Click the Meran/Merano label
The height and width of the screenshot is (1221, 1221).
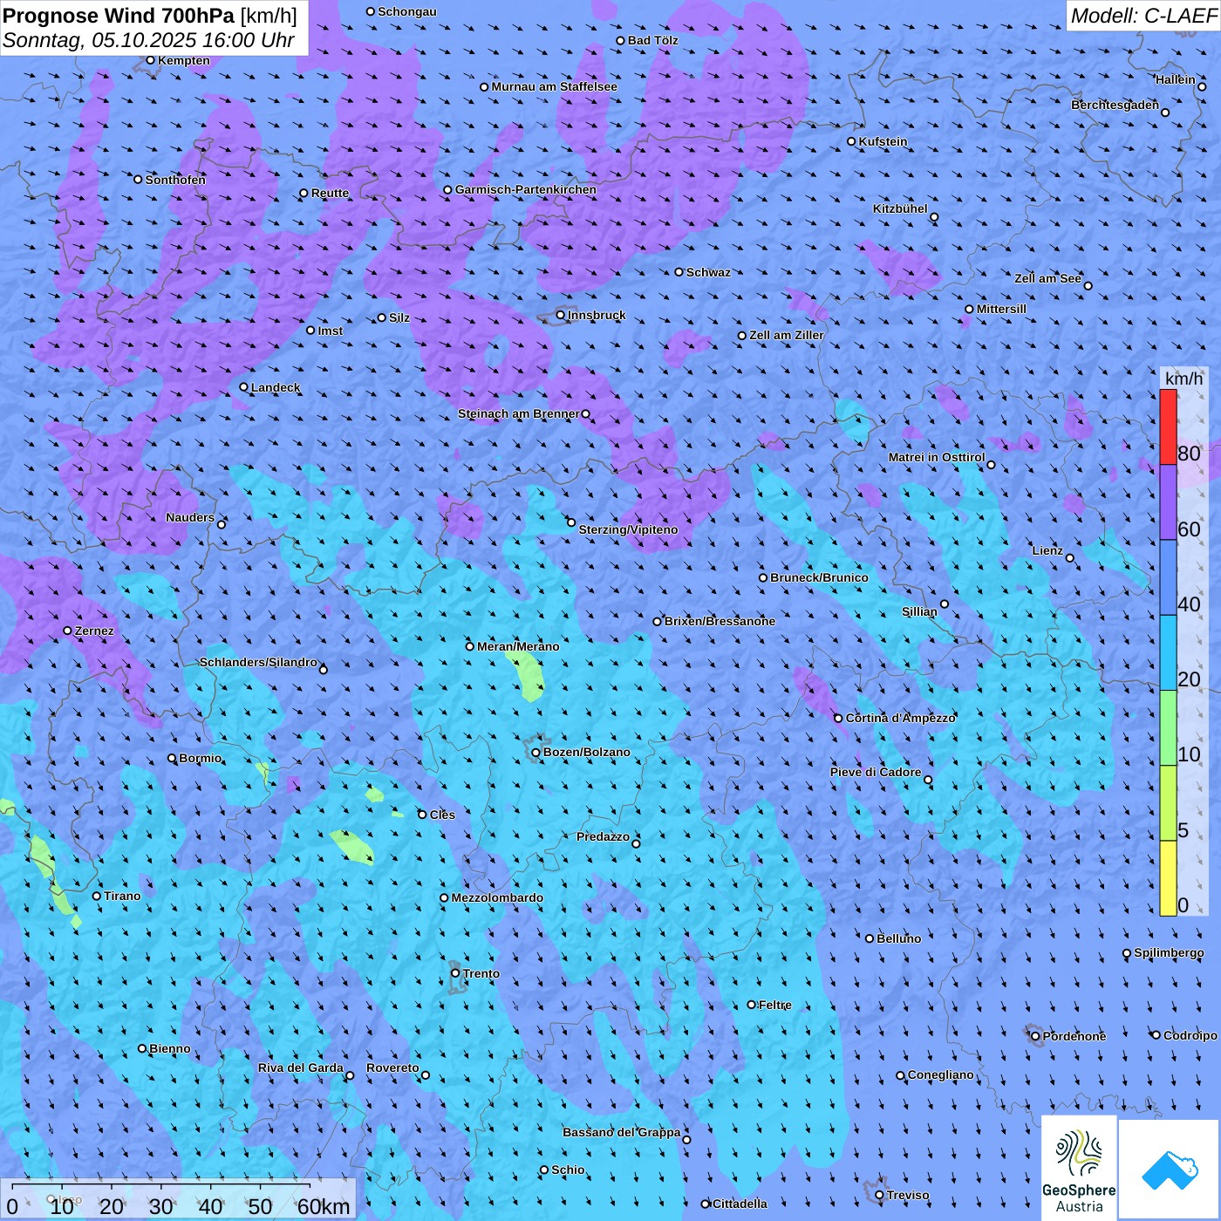click(x=518, y=646)
